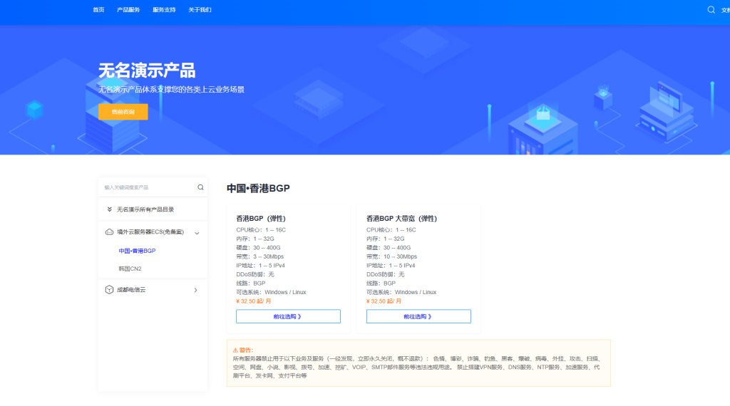Open the 服务支持 menu
The height and width of the screenshot is (406, 730).
pos(165,10)
